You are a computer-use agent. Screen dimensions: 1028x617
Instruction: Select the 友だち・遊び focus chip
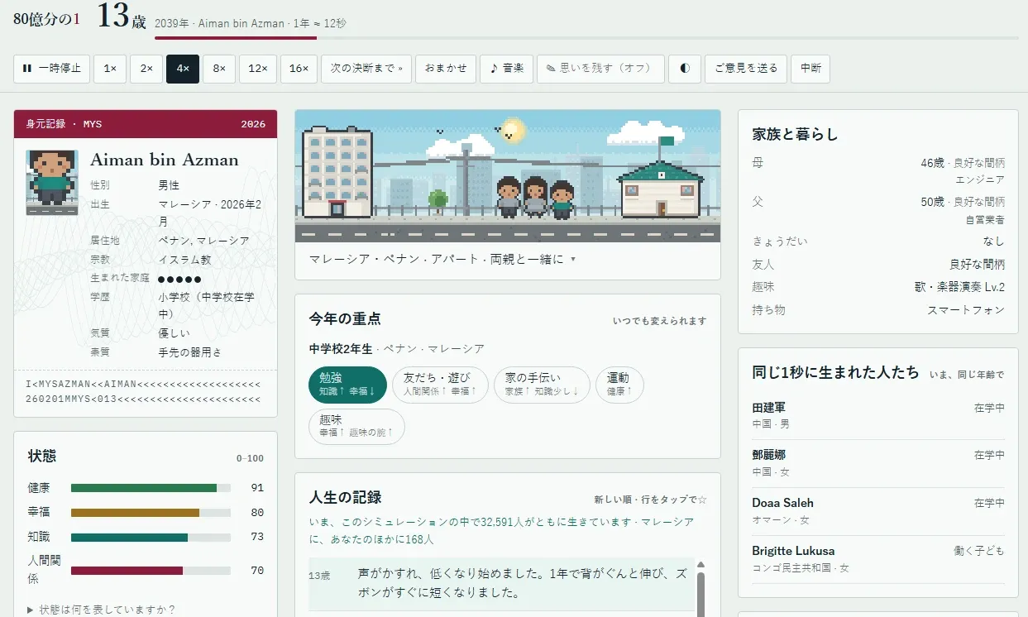[x=440, y=385]
